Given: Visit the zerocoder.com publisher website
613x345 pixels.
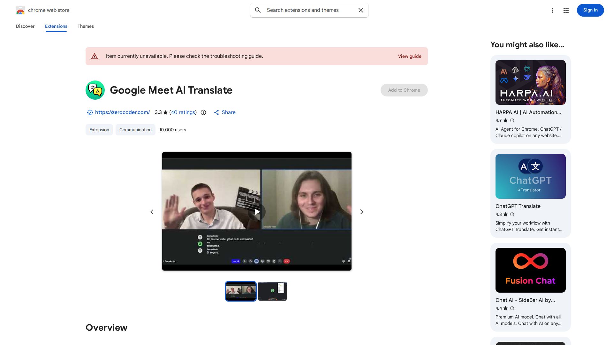Looking at the screenshot, I should [x=122, y=112].
